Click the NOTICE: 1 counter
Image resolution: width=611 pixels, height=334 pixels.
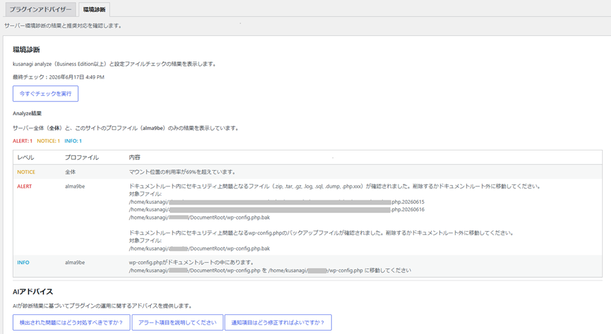point(48,141)
